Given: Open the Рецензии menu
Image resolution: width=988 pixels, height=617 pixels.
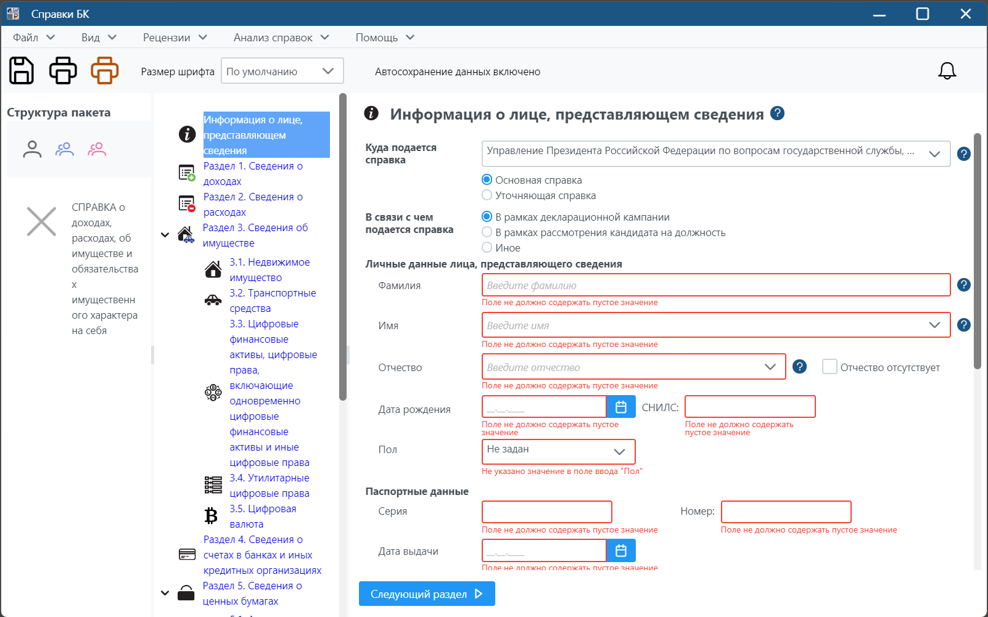Looking at the screenshot, I should click(175, 38).
